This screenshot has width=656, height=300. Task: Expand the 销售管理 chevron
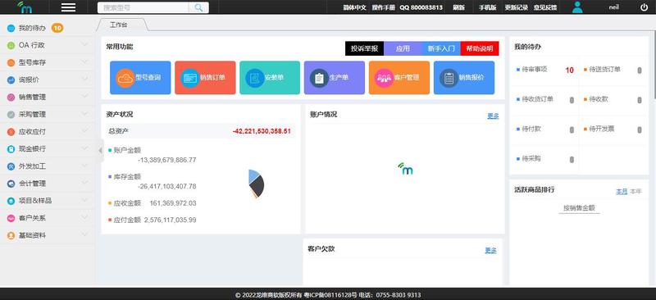(x=84, y=96)
